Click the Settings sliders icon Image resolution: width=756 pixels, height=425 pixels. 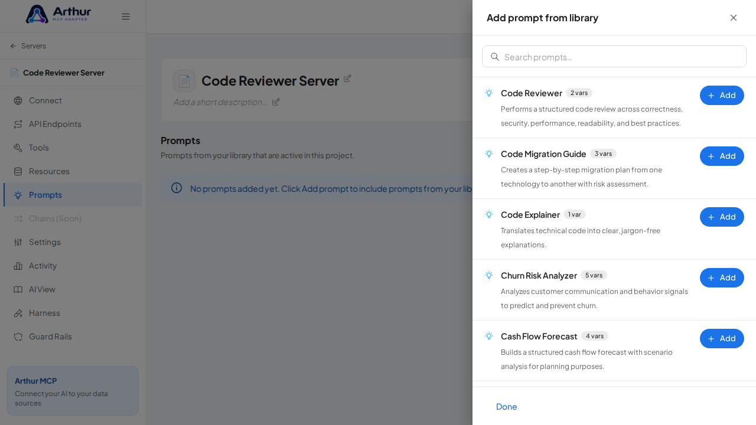(x=18, y=242)
